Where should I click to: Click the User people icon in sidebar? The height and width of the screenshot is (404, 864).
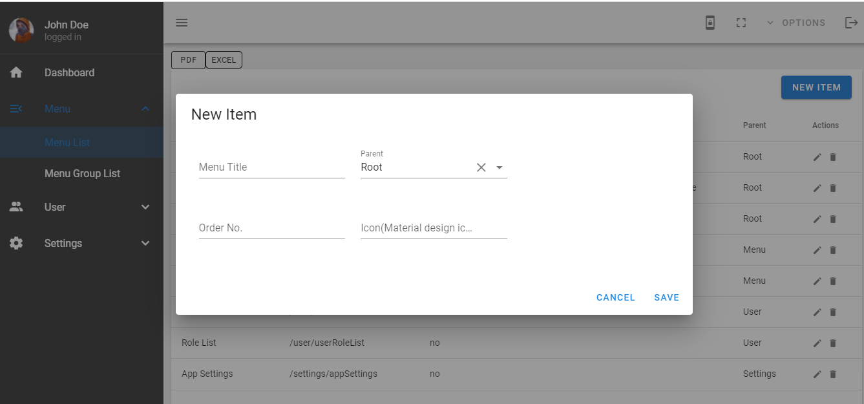tap(16, 207)
